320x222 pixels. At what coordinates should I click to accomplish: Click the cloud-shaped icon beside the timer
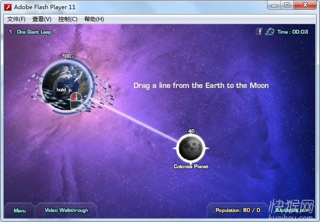coord(270,32)
